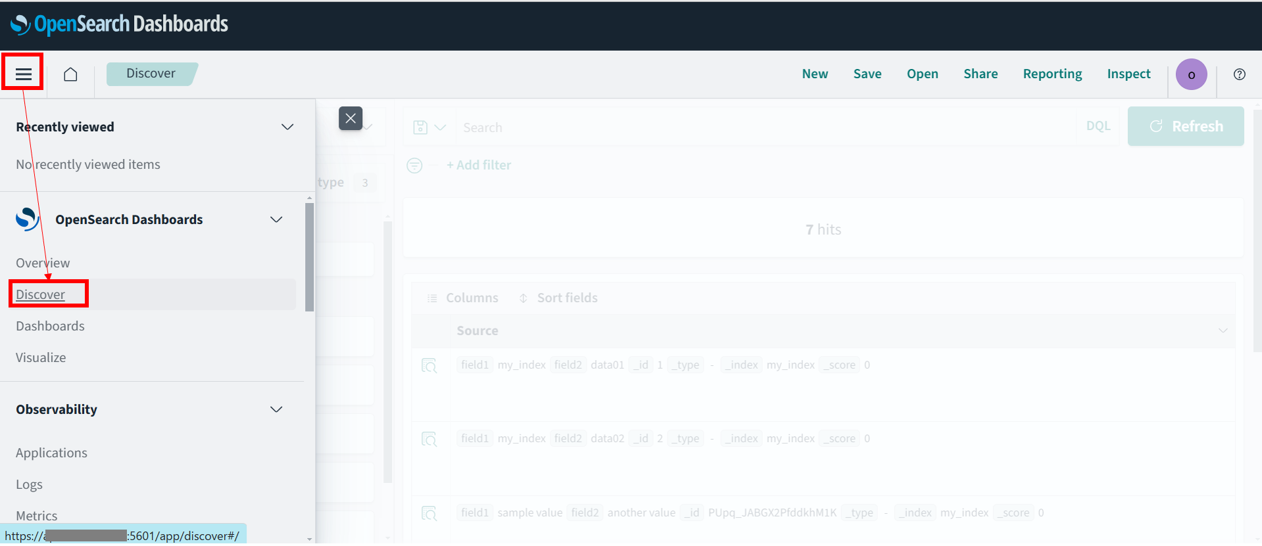The height and width of the screenshot is (546, 1262).
Task: Collapse the Observability nav group
Action: pyautogui.click(x=276, y=409)
